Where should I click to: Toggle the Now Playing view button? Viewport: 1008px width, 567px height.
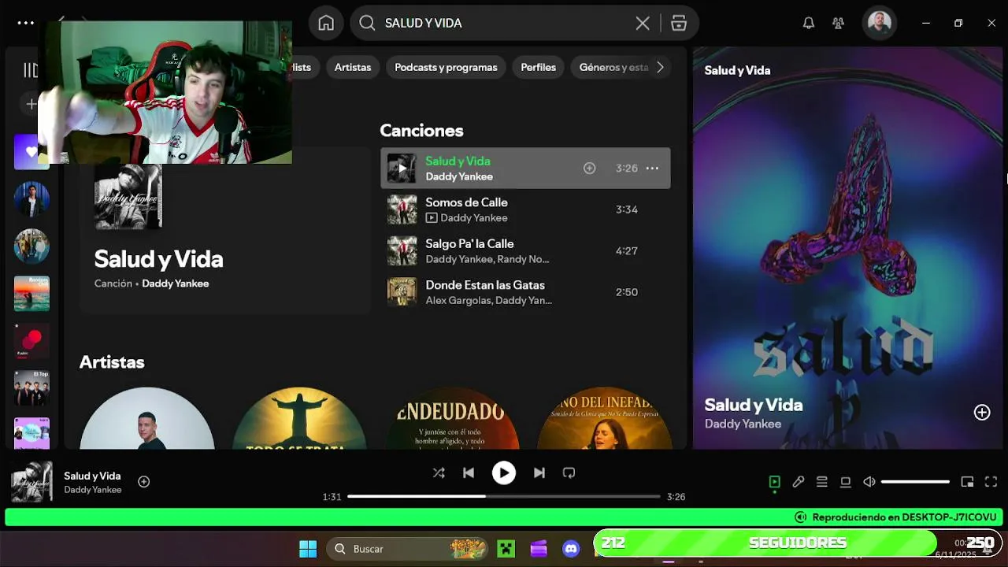(x=774, y=481)
